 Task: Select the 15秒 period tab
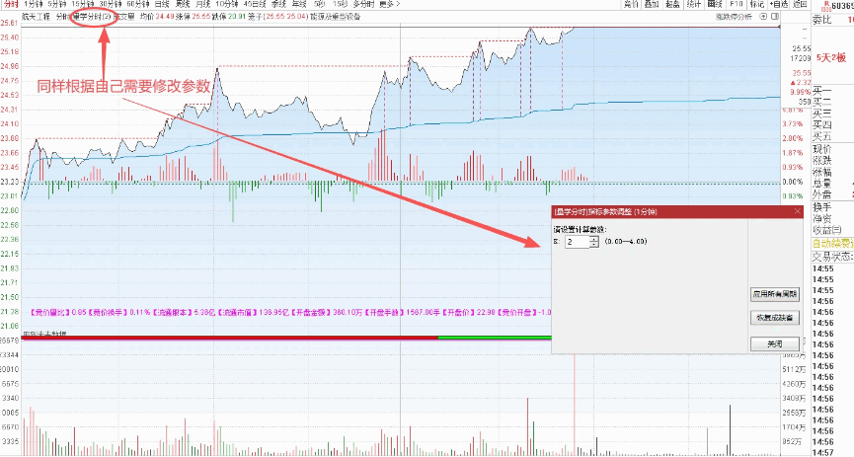pos(340,4)
